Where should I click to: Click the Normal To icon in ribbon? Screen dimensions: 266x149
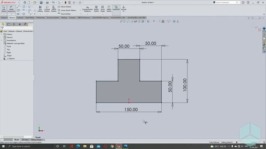pyautogui.click(x=123, y=9)
